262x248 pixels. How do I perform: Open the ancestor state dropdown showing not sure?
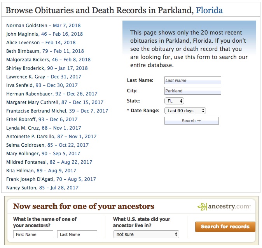[146, 234]
